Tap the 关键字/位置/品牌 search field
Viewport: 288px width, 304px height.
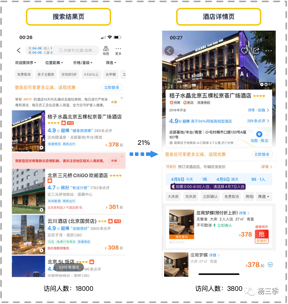pos(77,51)
